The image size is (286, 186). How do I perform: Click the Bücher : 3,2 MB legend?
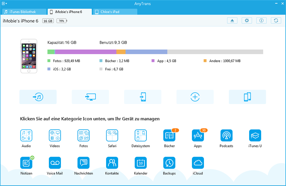click(x=114, y=61)
